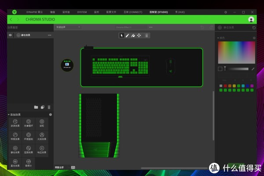Go back with the left arrow
Image resolution: width=264 pixels, height=176 pixels.
11,19
